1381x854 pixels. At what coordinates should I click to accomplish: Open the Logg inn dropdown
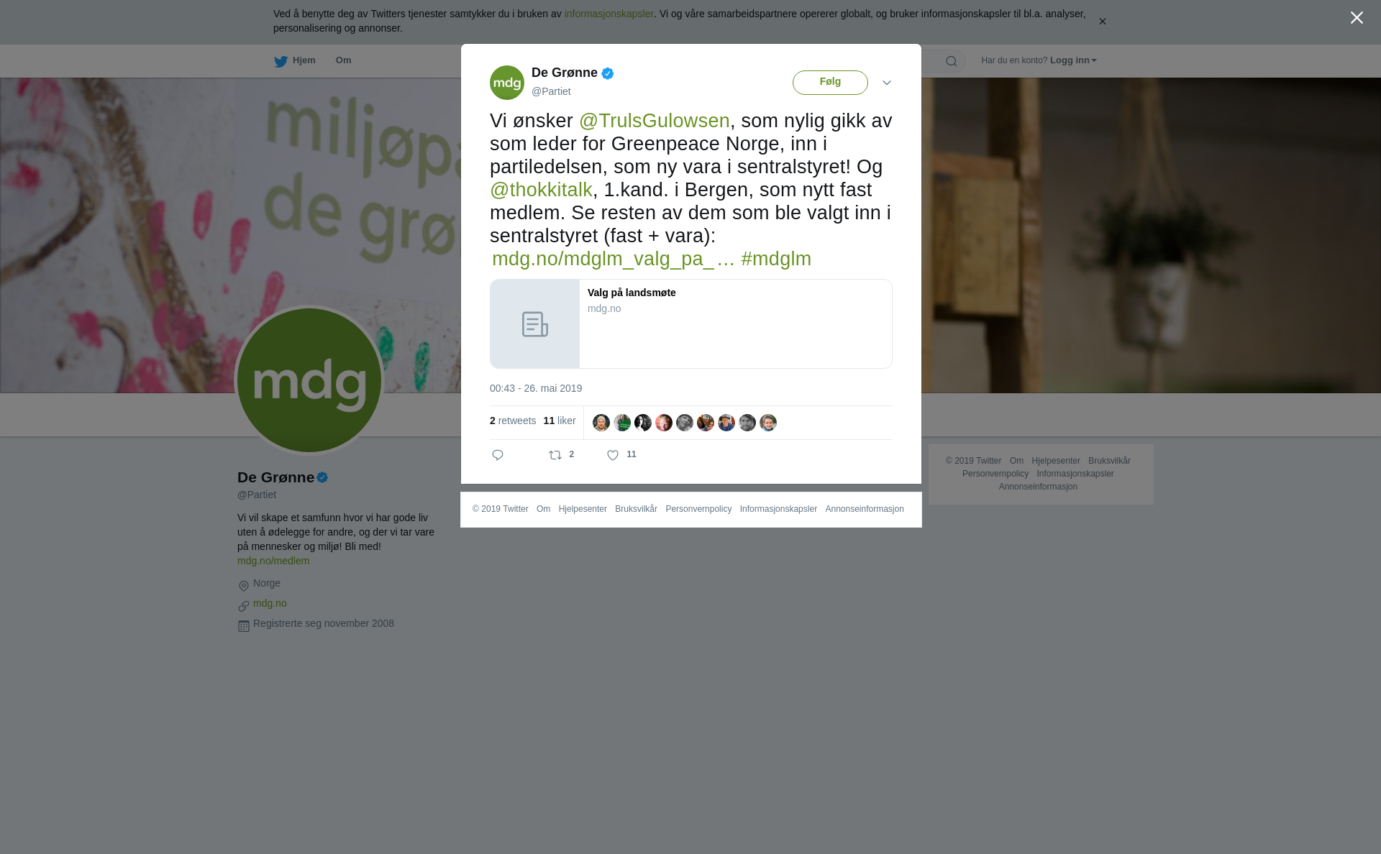click(x=1073, y=60)
